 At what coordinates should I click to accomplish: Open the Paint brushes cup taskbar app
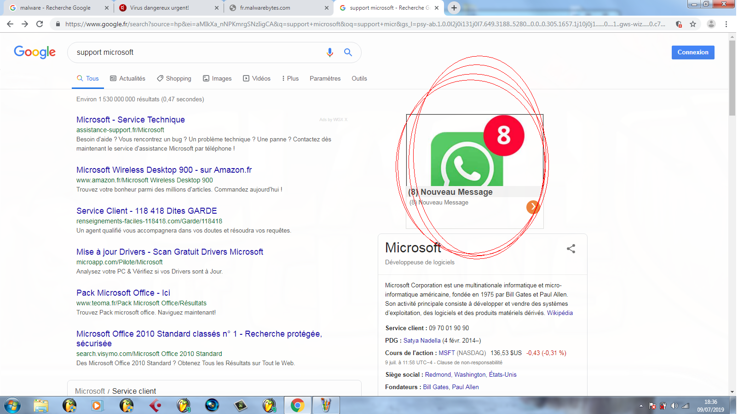(x=326, y=405)
